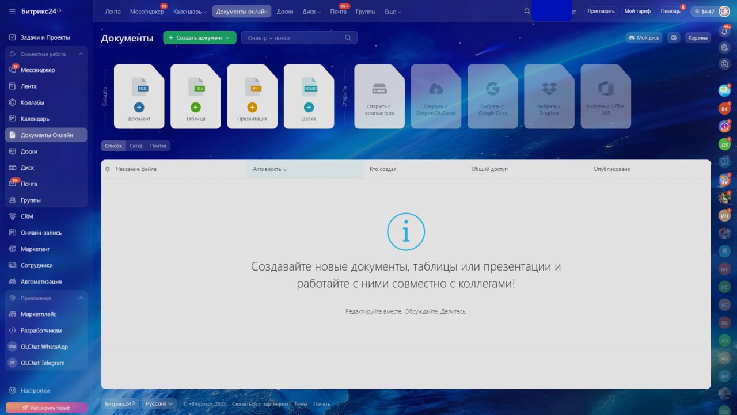The height and width of the screenshot is (415, 737).
Task: Click the Расширить тариф button
Action: (46, 408)
